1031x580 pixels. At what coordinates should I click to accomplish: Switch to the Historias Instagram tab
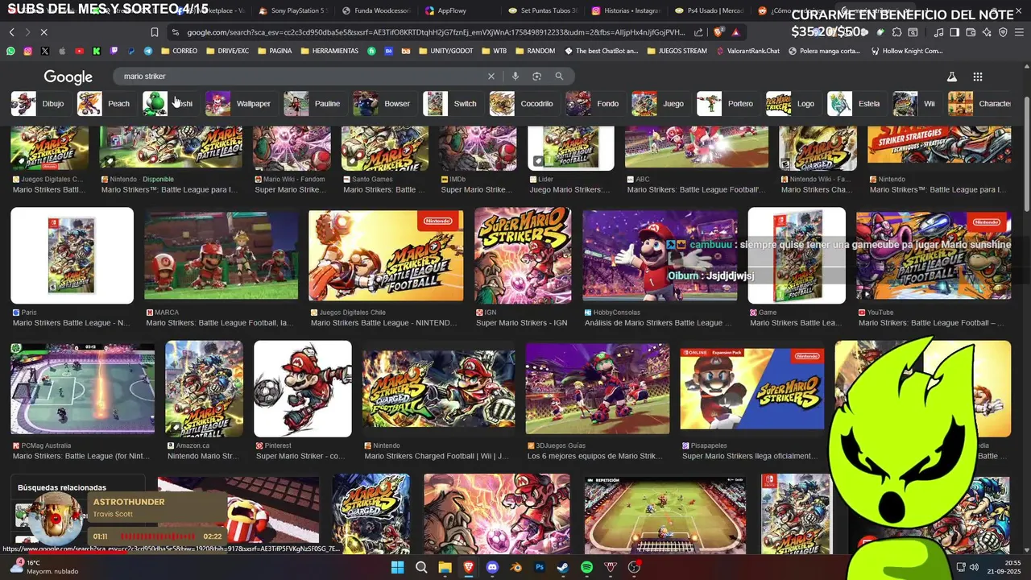[626, 10]
